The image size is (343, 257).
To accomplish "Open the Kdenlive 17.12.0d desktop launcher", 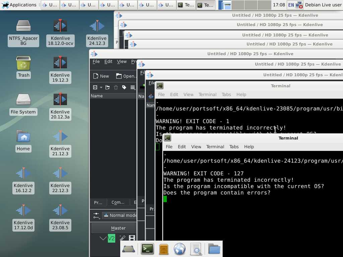I will (x=23, y=217).
